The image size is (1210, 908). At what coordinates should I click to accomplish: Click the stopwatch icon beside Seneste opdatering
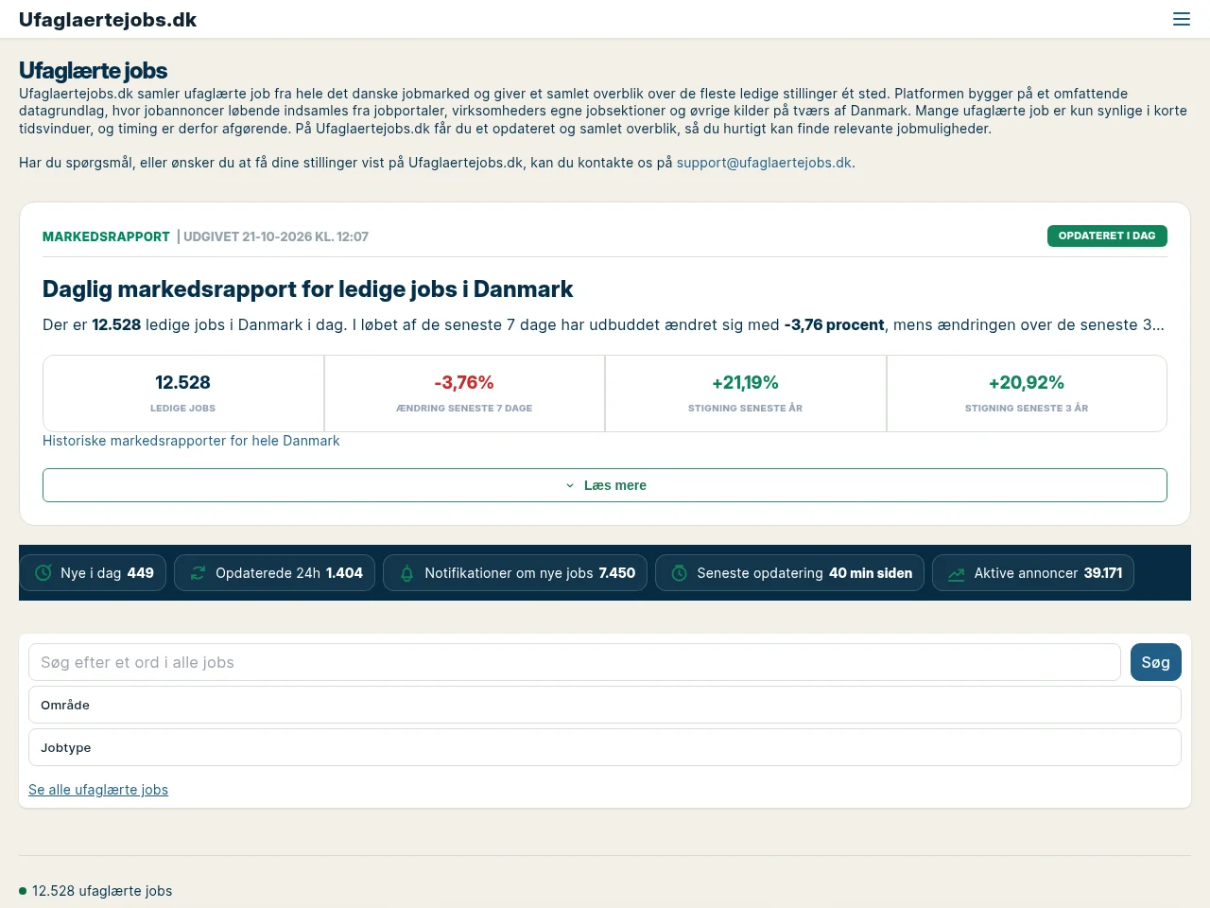point(679,573)
